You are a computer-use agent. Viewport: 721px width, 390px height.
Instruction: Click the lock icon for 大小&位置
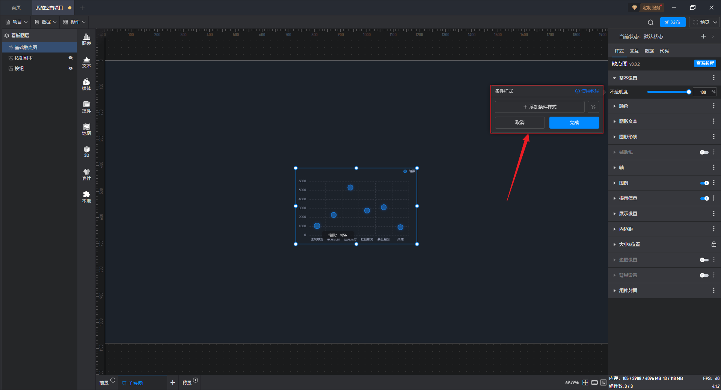point(713,244)
